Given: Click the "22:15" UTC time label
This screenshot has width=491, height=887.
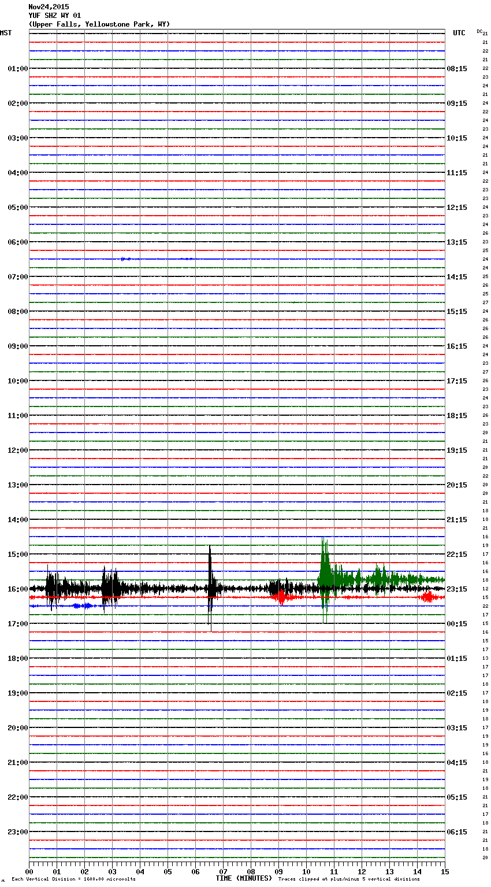Looking at the screenshot, I should click(x=457, y=555).
